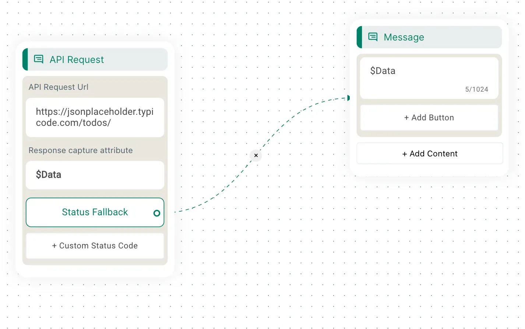525x329 pixels.
Task: Click the delete icon between the nodes
Action: click(256, 155)
